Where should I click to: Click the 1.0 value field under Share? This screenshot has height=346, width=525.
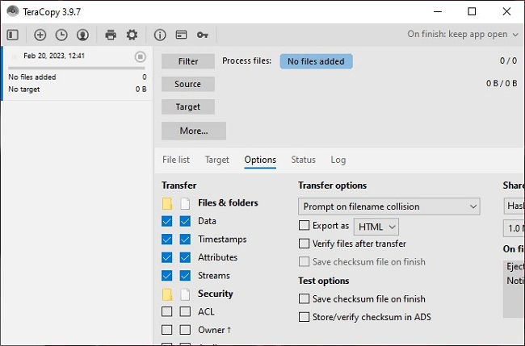514,228
